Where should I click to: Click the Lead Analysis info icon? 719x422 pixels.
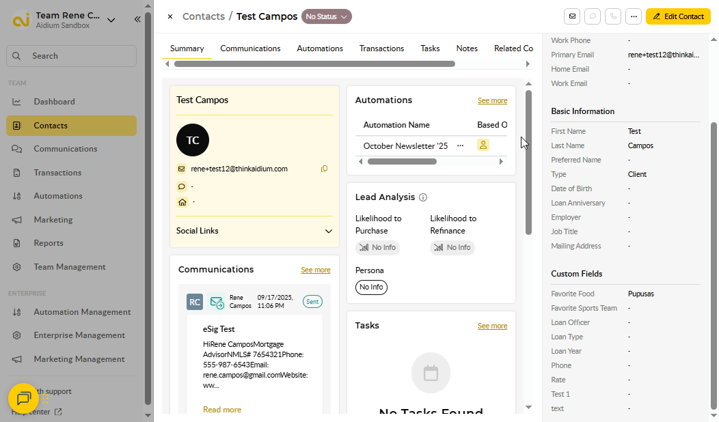pyautogui.click(x=423, y=197)
